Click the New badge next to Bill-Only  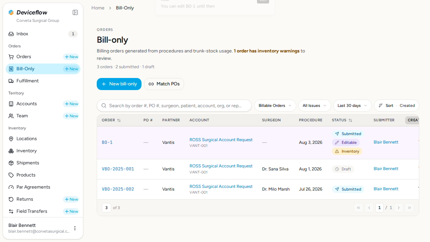click(x=71, y=69)
